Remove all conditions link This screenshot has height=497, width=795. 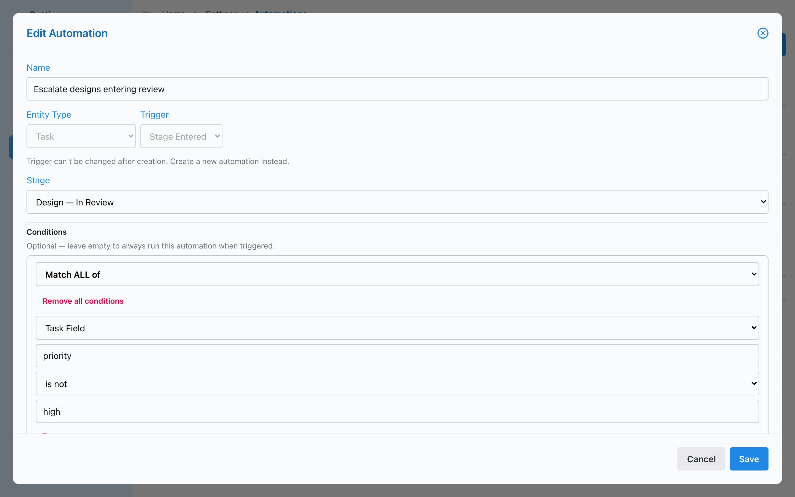click(x=83, y=301)
